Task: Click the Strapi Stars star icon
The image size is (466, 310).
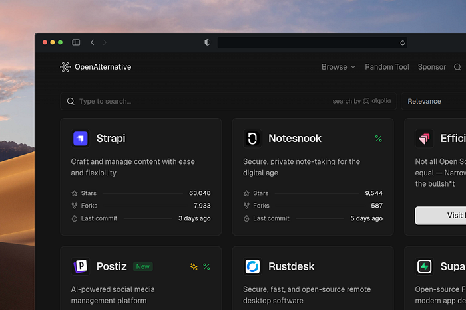Action: (x=75, y=193)
